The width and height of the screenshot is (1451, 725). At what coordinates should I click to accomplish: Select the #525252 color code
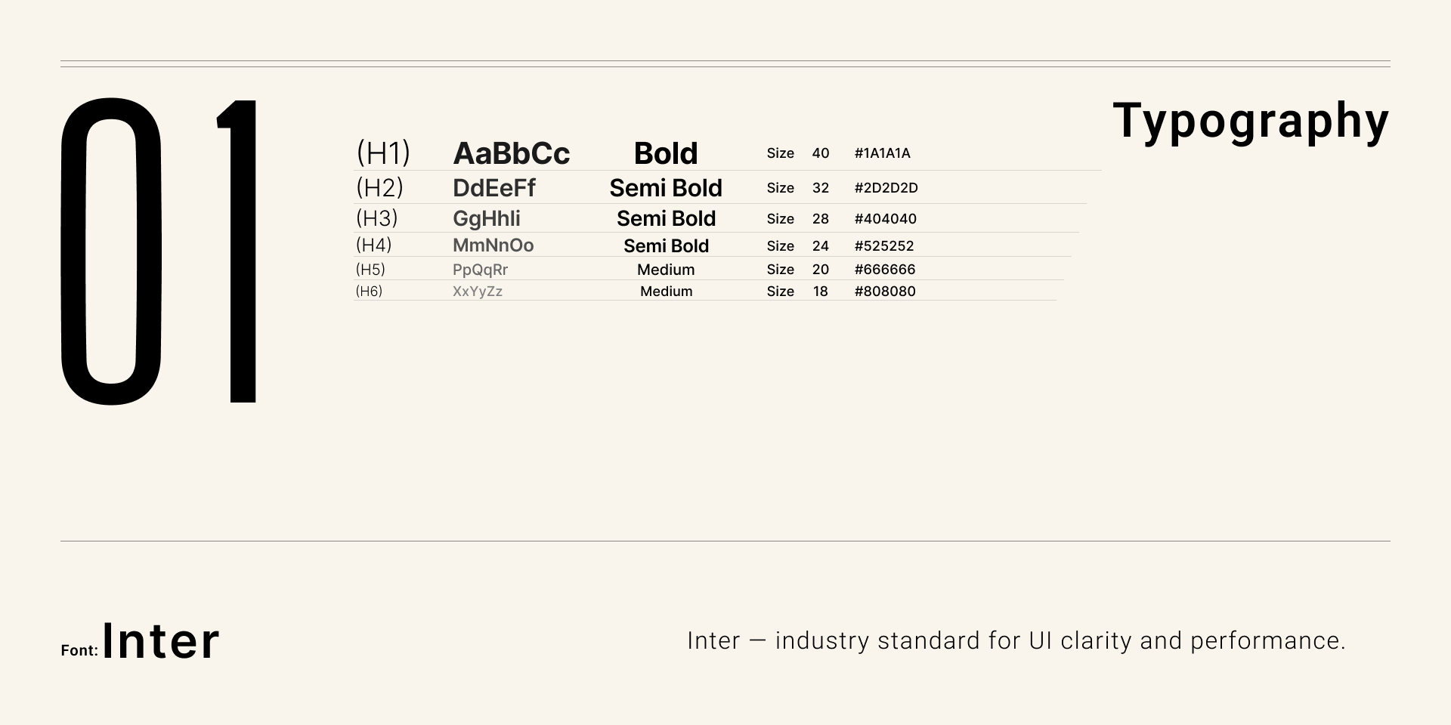pos(884,246)
